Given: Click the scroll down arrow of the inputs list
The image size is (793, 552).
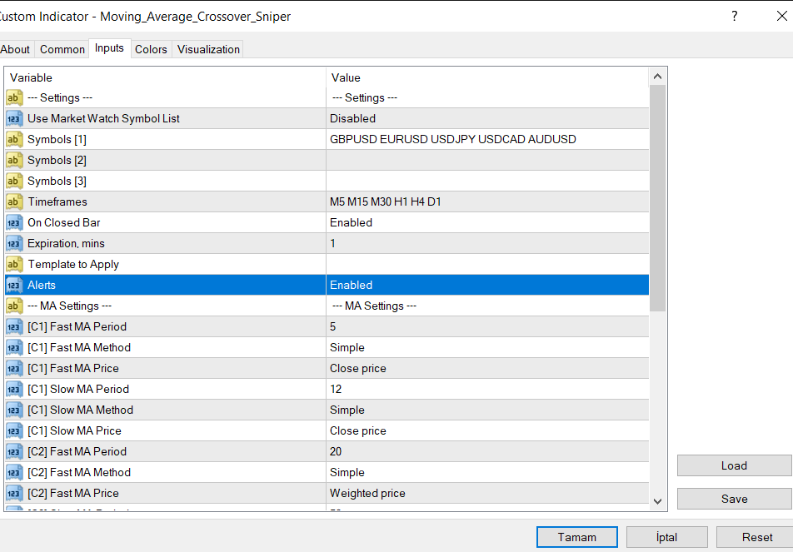Looking at the screenshot, I should (x=657, y=500).
